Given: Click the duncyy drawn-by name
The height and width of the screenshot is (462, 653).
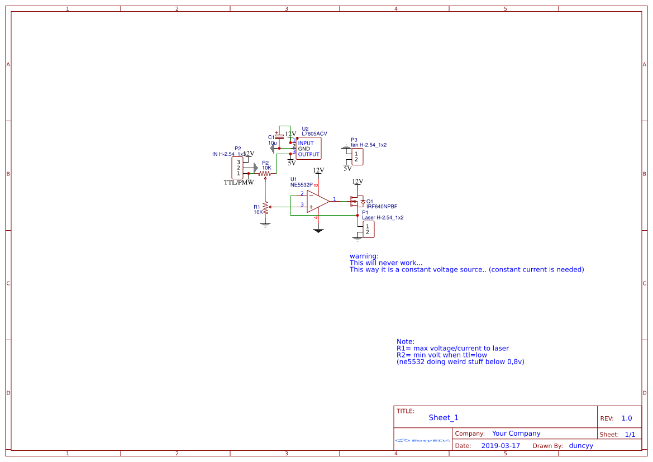Looking at the screenshot, I should [x=581, y=445].
